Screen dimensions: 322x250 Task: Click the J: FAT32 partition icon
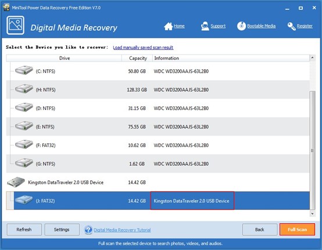tap(24, 199)
